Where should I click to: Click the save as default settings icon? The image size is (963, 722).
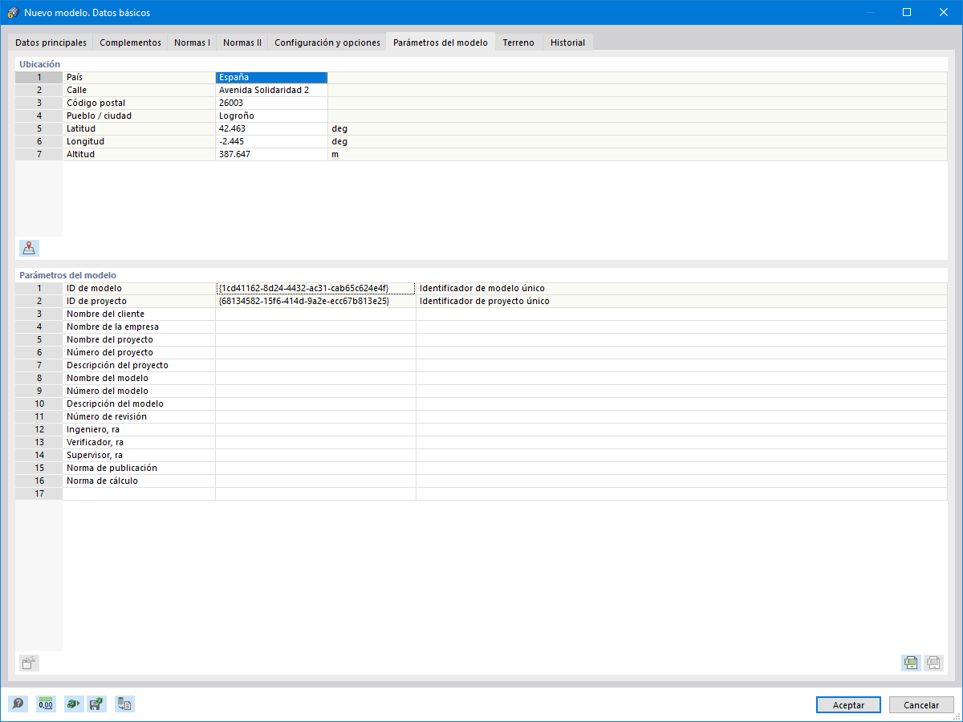click(96, 704)
